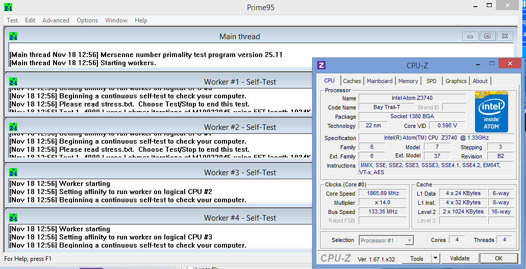
Task: Switch to the About tab in CPU-Z
Action: pyautogui.click(x=480, y=81)
